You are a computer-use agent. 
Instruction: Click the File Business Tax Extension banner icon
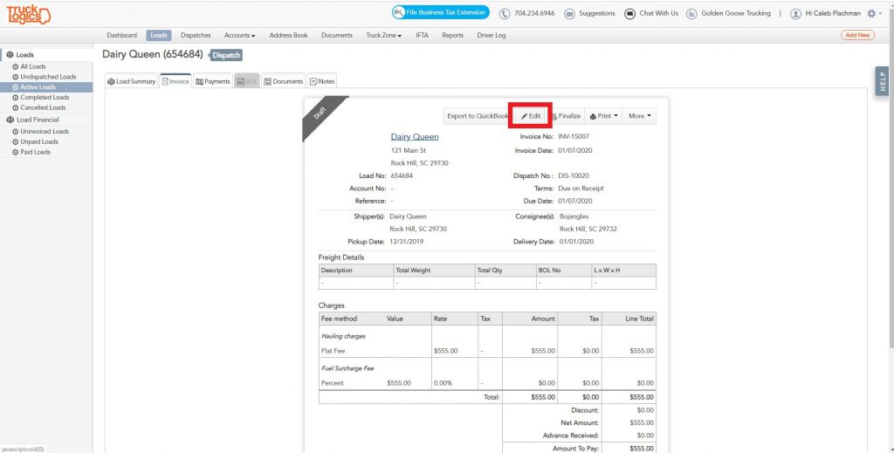coord(399,12)
